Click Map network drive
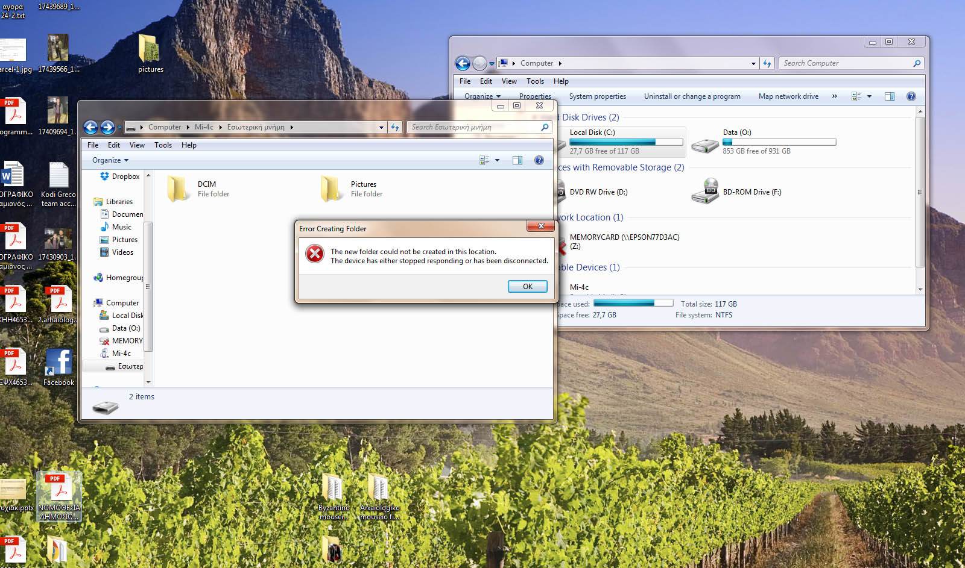The height and width of the screenshot is (568, 965). (788, 96)
